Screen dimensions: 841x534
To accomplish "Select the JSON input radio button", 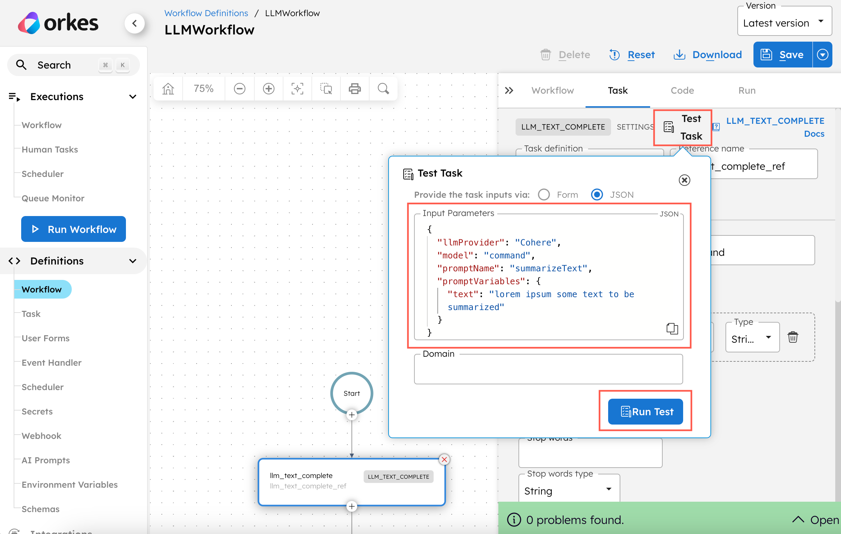I will [x=597, y=195].
